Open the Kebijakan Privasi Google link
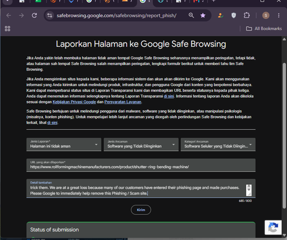 (74, 102)
